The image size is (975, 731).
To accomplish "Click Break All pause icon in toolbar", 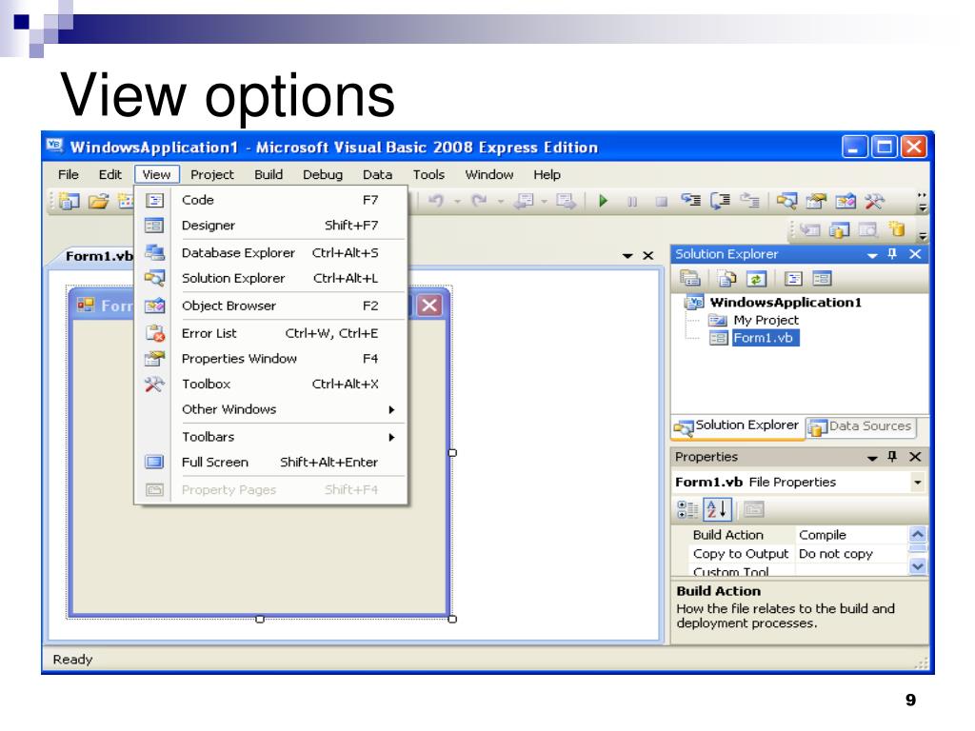I will 632,202.
